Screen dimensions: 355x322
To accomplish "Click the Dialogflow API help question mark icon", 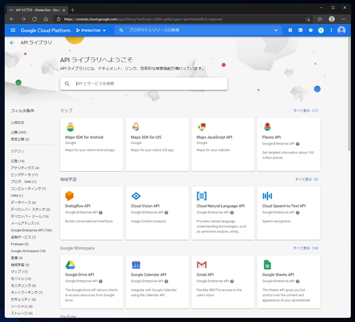I will click(x=101, y=212).
